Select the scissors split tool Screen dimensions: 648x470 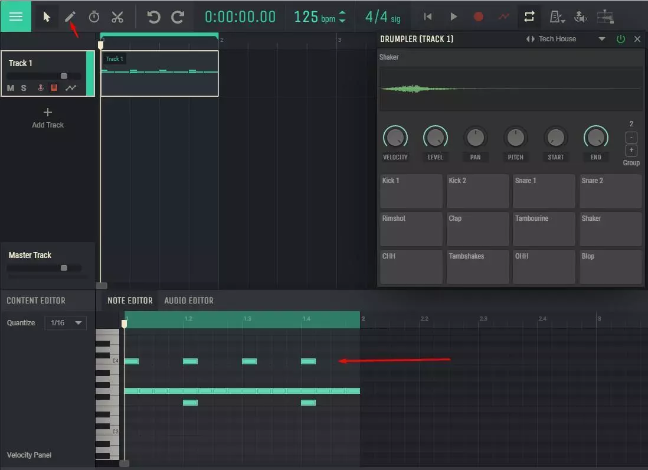[x=117, y=17]
